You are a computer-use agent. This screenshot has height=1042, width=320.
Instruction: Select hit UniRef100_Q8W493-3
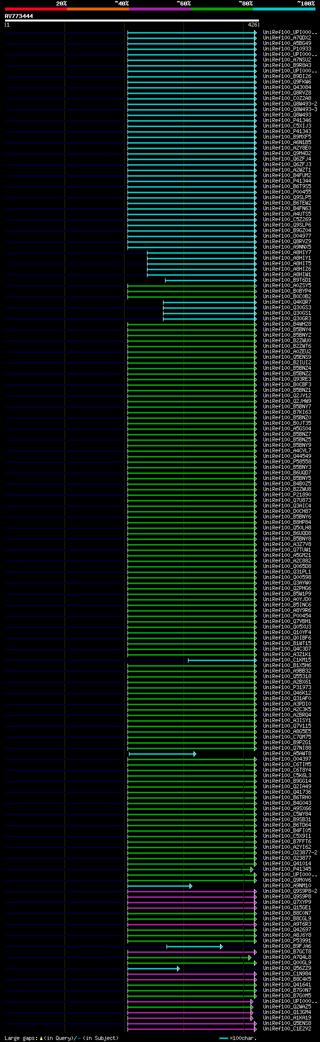[x=290, y=110]
